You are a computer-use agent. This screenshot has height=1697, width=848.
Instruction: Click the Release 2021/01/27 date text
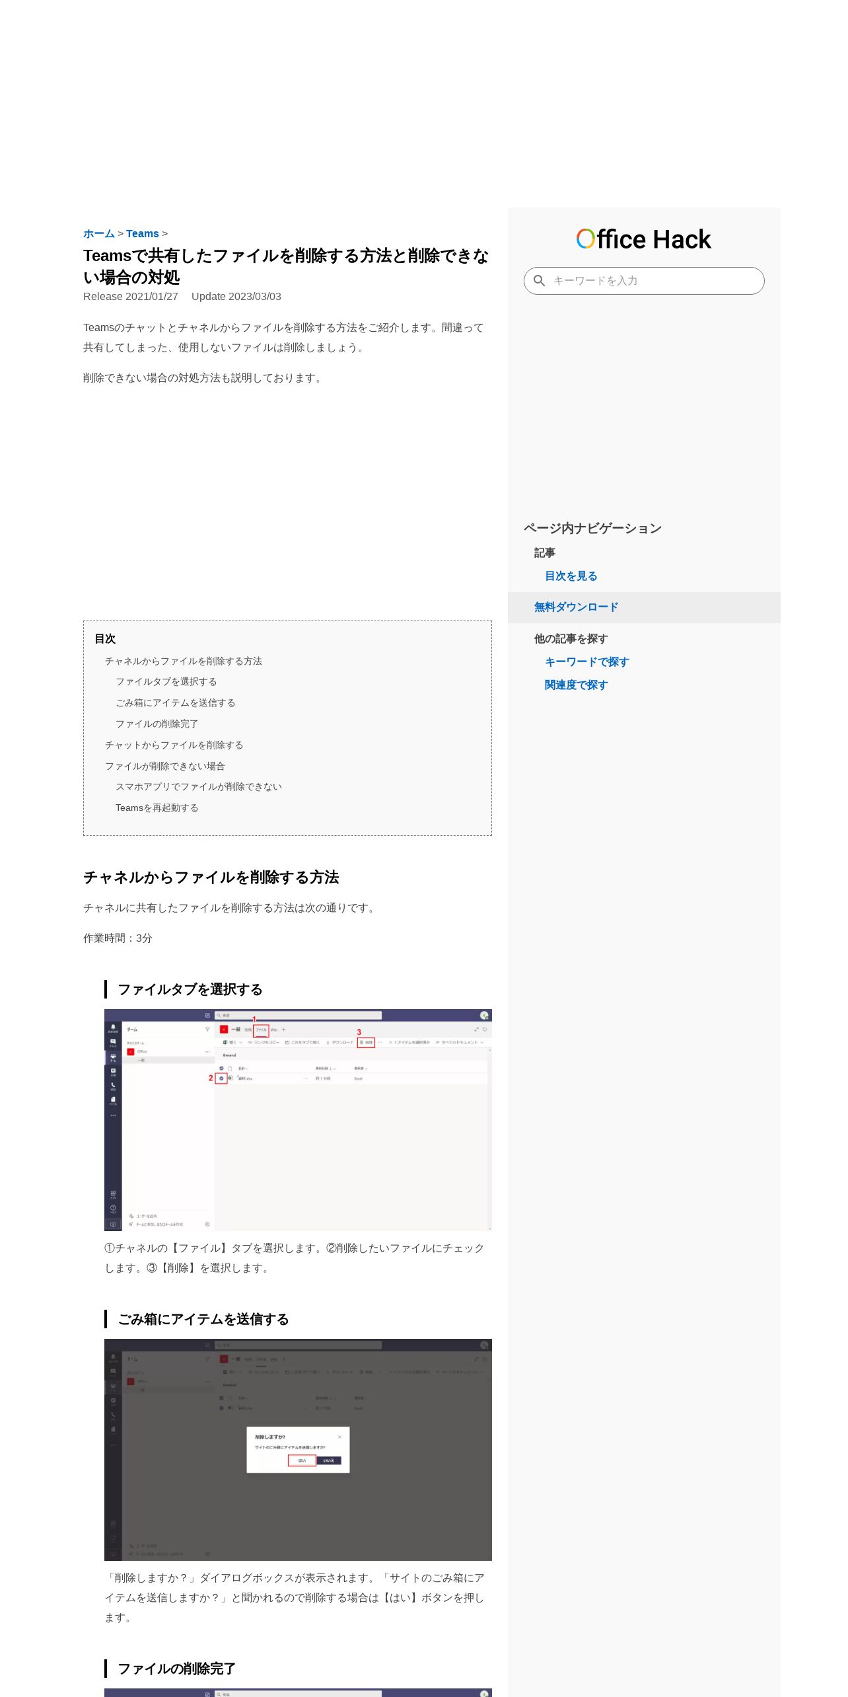[131, 297]
